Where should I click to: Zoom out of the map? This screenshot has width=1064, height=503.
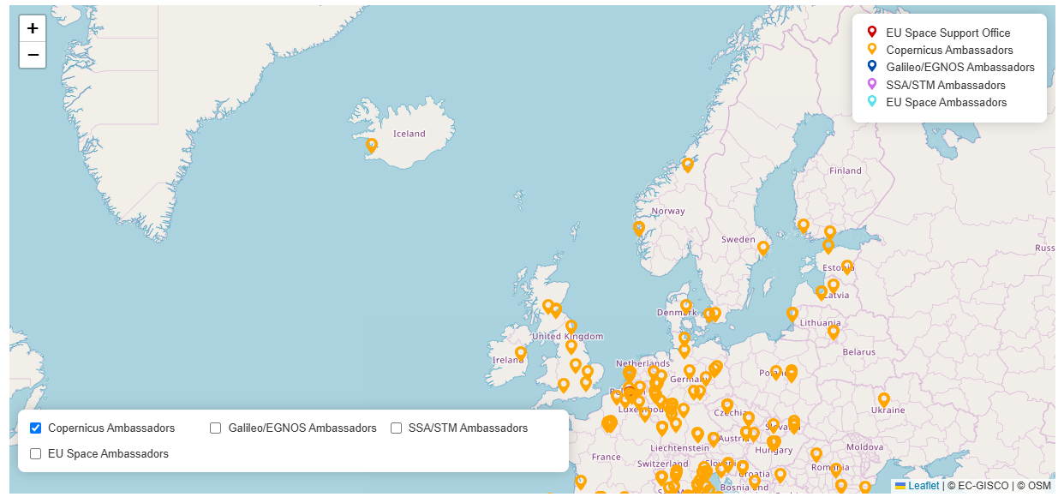pyautogui.click(x=33, y=55)
